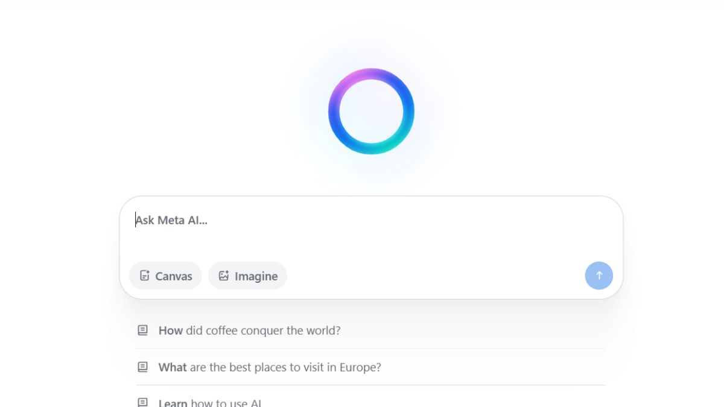Select the Imagine pill in the composer

(247, 276)
